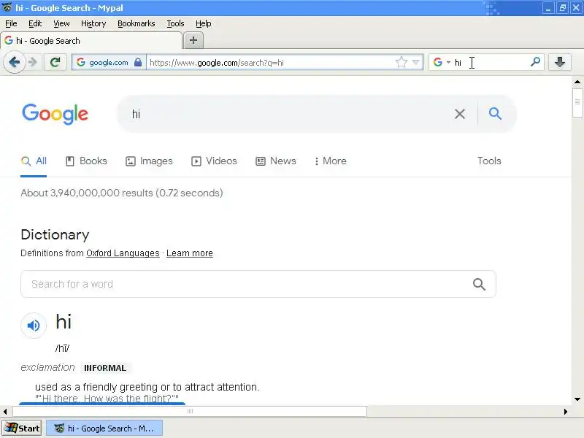The height and width of the screenshot is (438, 584).
Task: Click the google.com site identity label
Action: click(x=108, y=63)
